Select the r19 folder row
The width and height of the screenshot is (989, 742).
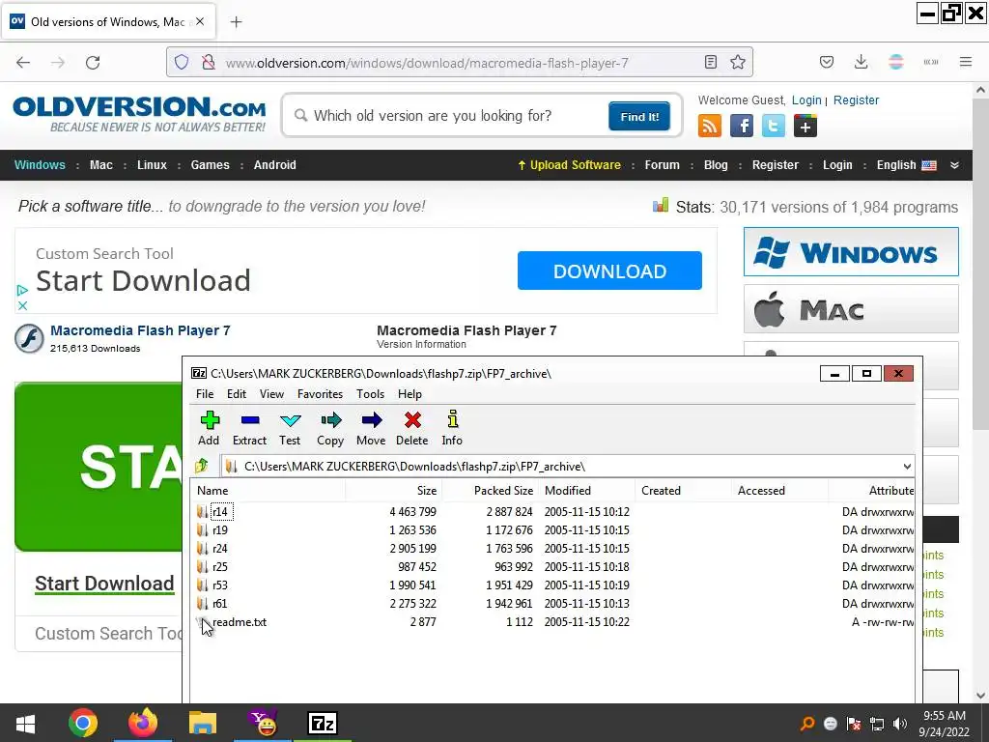coord(552,530)
